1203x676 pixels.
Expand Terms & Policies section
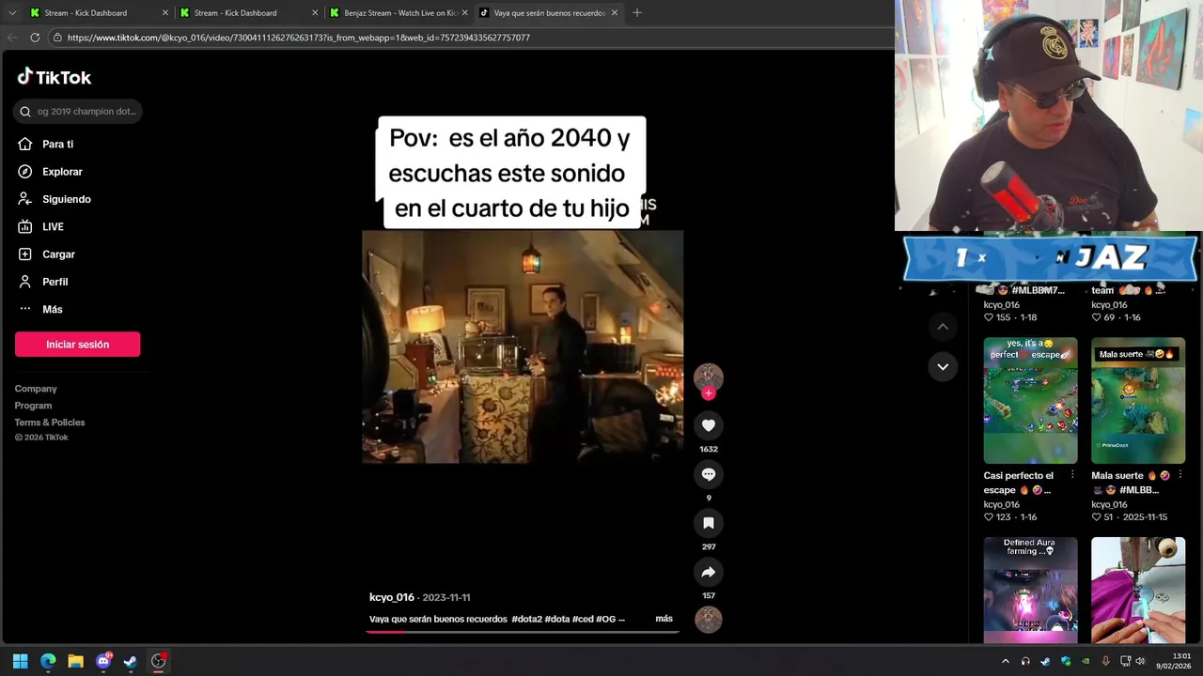click(x=50, y=422)
